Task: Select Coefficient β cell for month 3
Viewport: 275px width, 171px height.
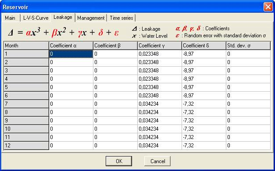Action: tap(115, 71)
